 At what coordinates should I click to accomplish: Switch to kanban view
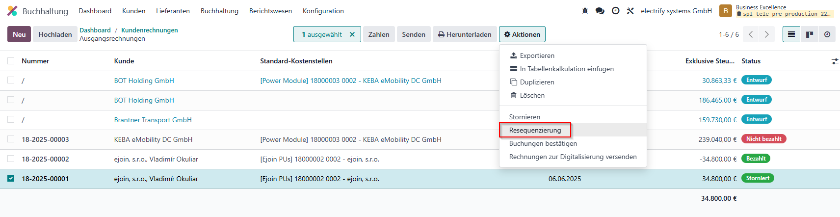click(810, 34)
